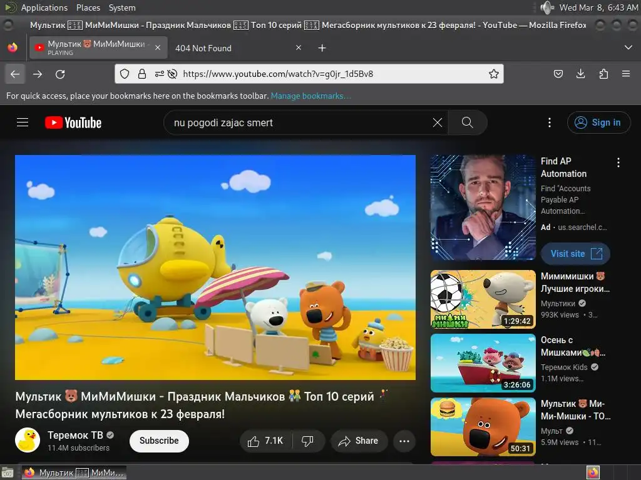This screenshot has height=480, width=641.
Task: Subscribe to Теремок ТВ channel
Action: coord(159,441)
